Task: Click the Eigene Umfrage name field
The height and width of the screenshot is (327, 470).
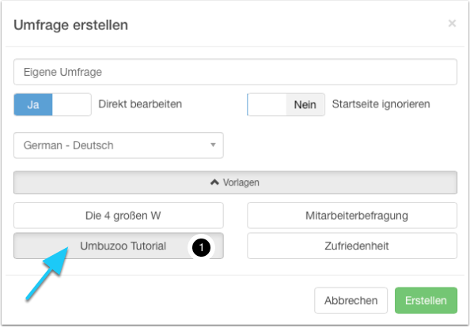Action: (x=235, y=72)
